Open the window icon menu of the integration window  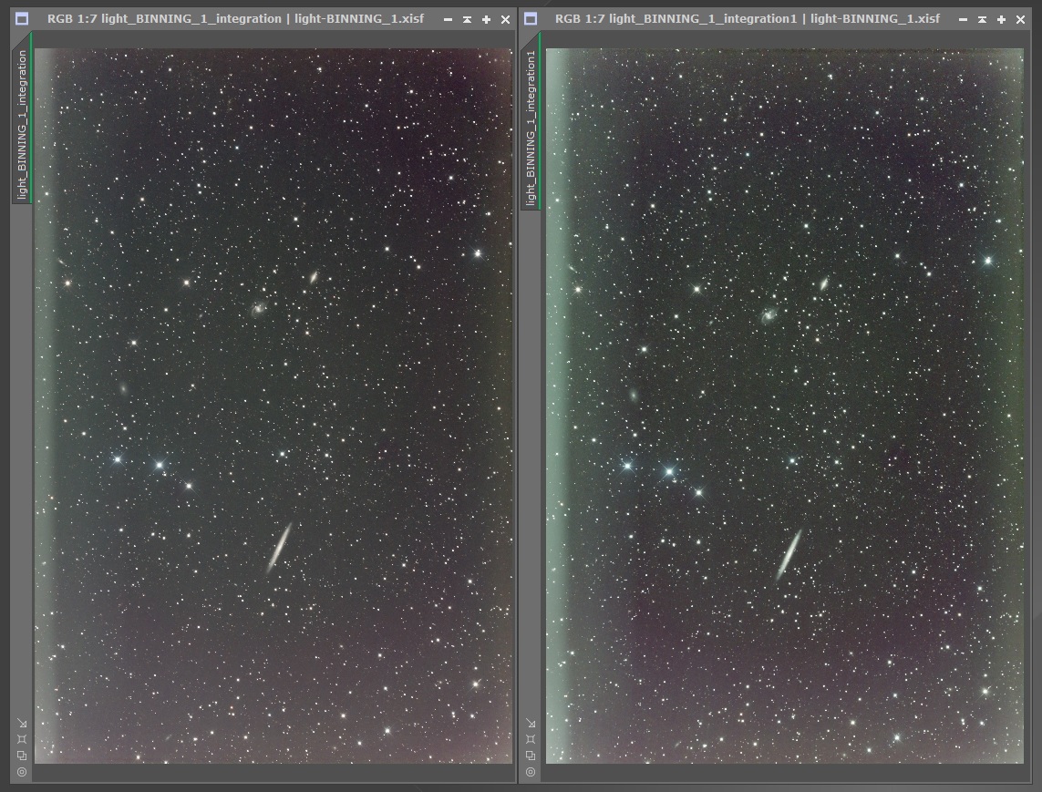(23, 18)
